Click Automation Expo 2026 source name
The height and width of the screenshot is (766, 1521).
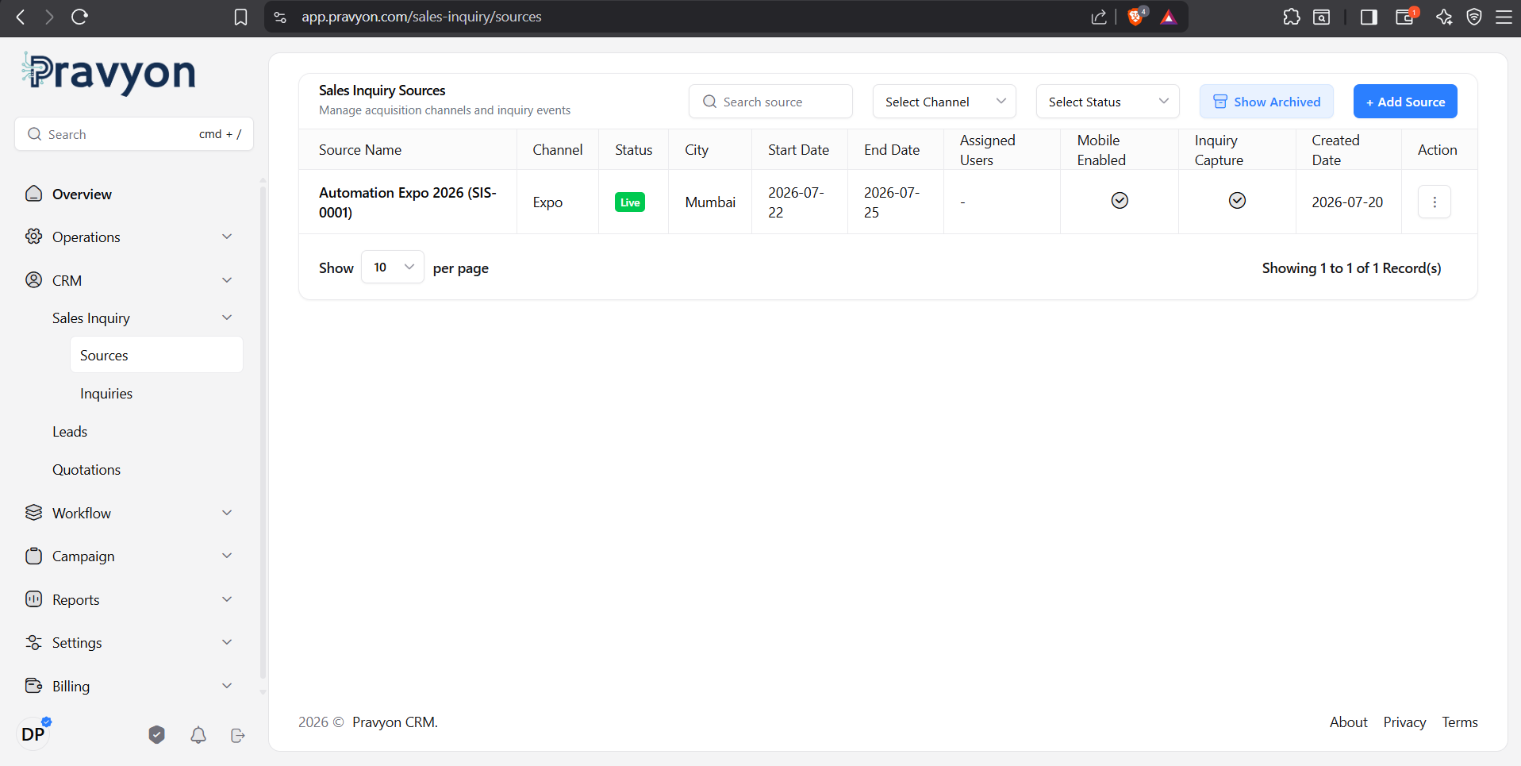(407, 202)
